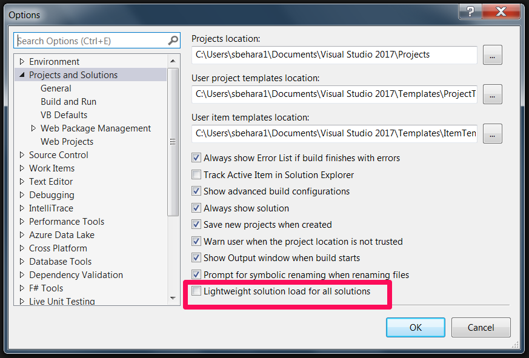Image resolution: width=529 pixels, height=358 pixels.
Task: Click the search magnifier icon
Action: pyautogui.click(x=175, y=40)
